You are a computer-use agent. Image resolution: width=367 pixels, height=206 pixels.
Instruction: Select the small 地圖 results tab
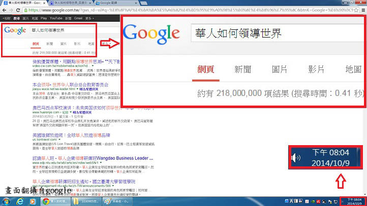coord(91,44)
